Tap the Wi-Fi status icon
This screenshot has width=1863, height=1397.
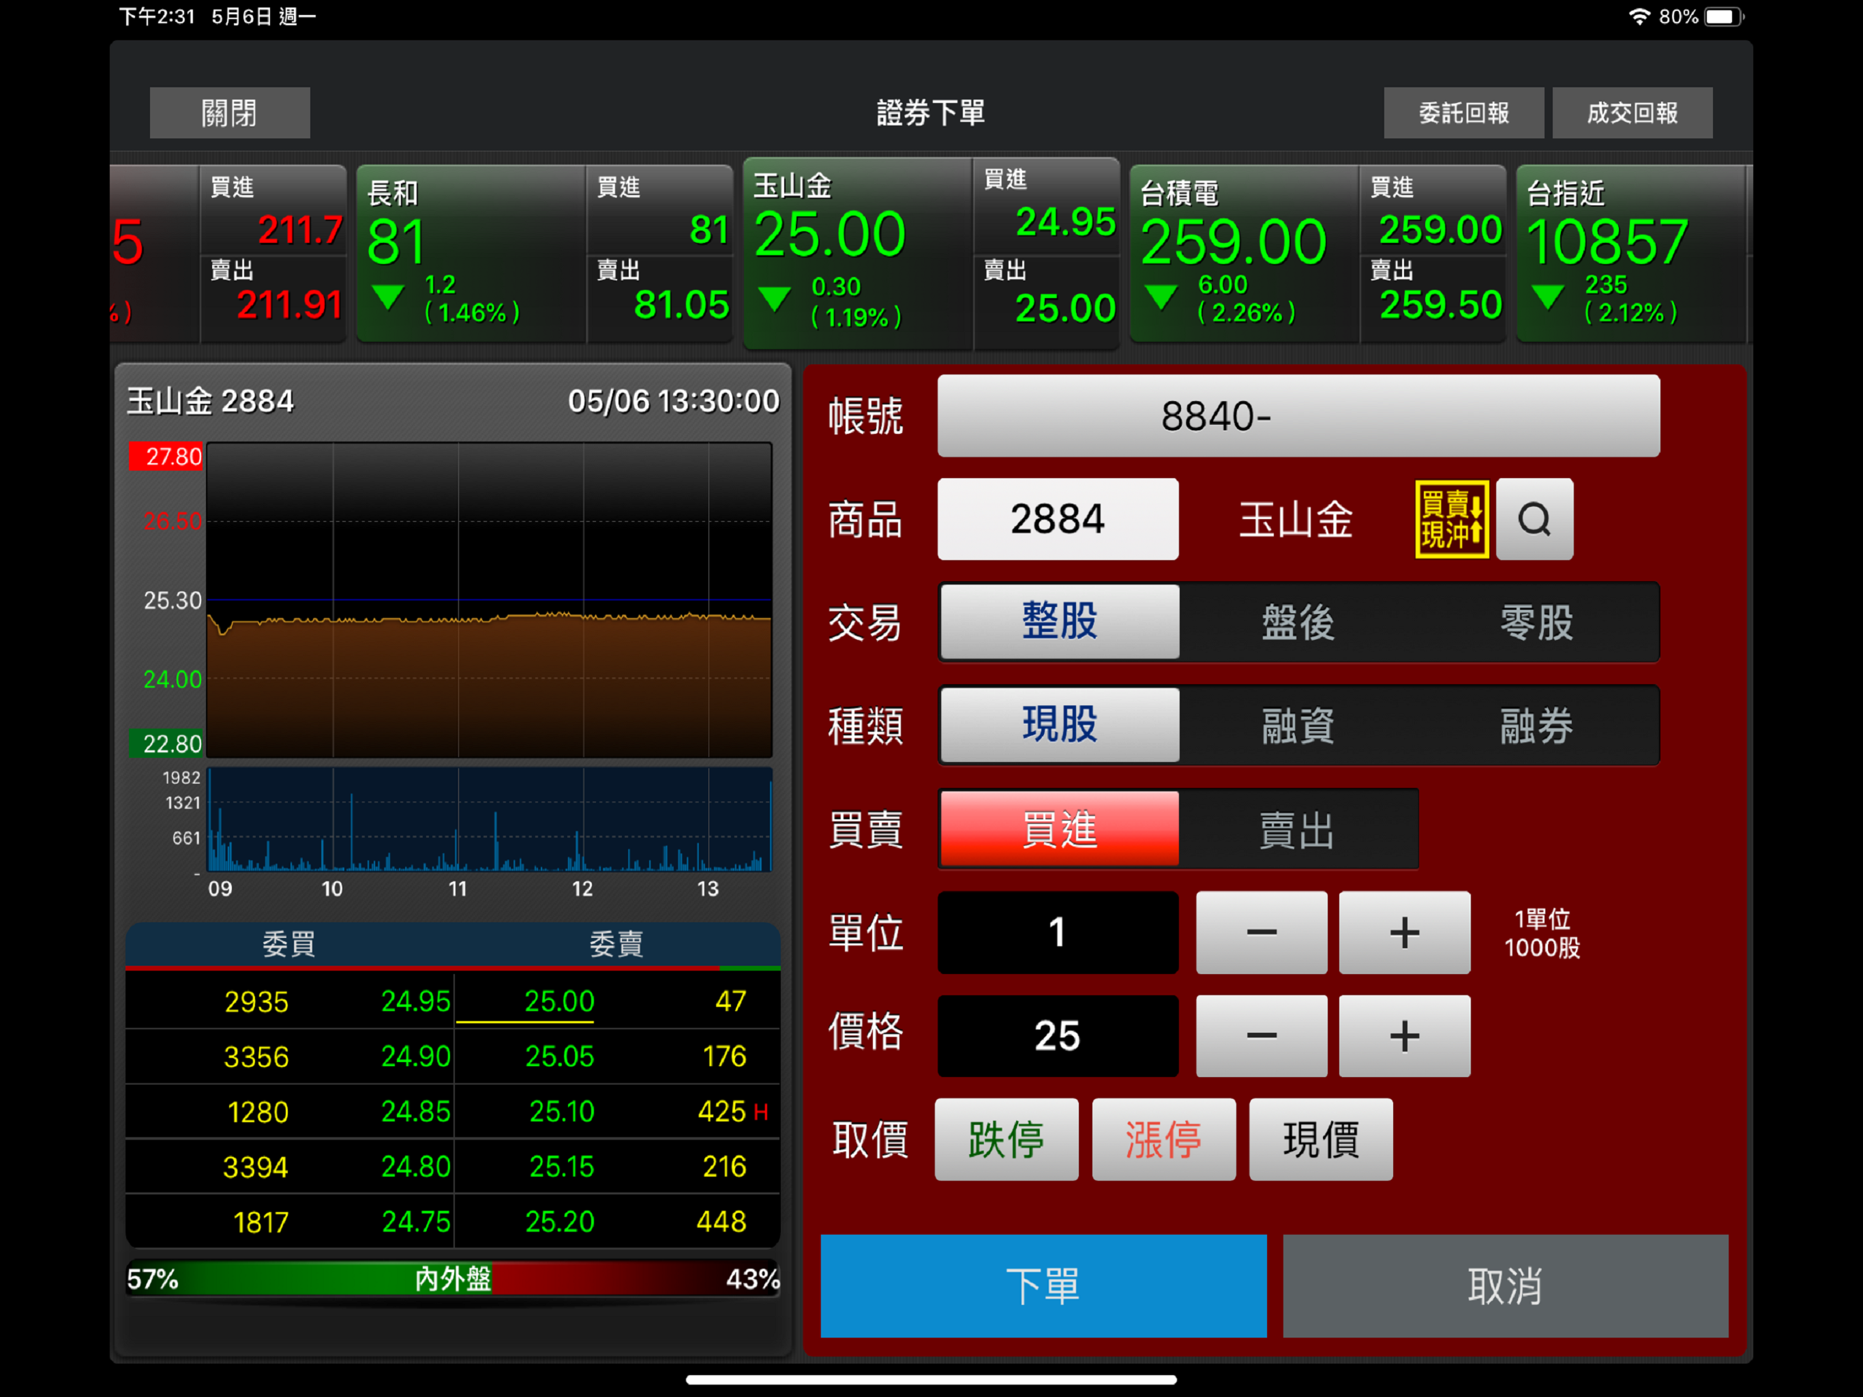click(1639, 17)
